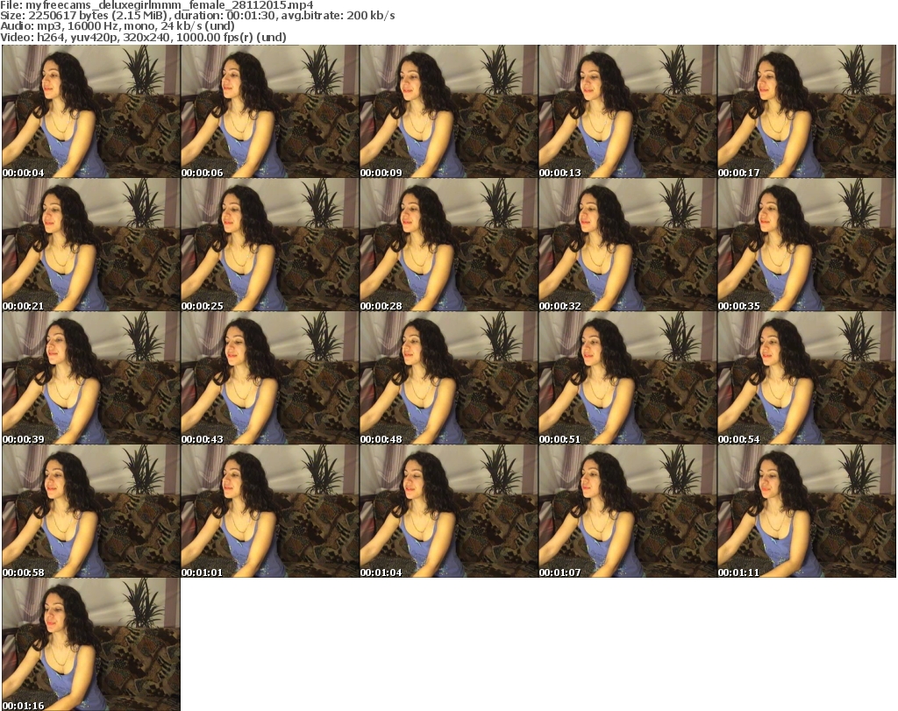Choose the frame timestamped 00:01:07
The image size is (898, 711).
628,511
